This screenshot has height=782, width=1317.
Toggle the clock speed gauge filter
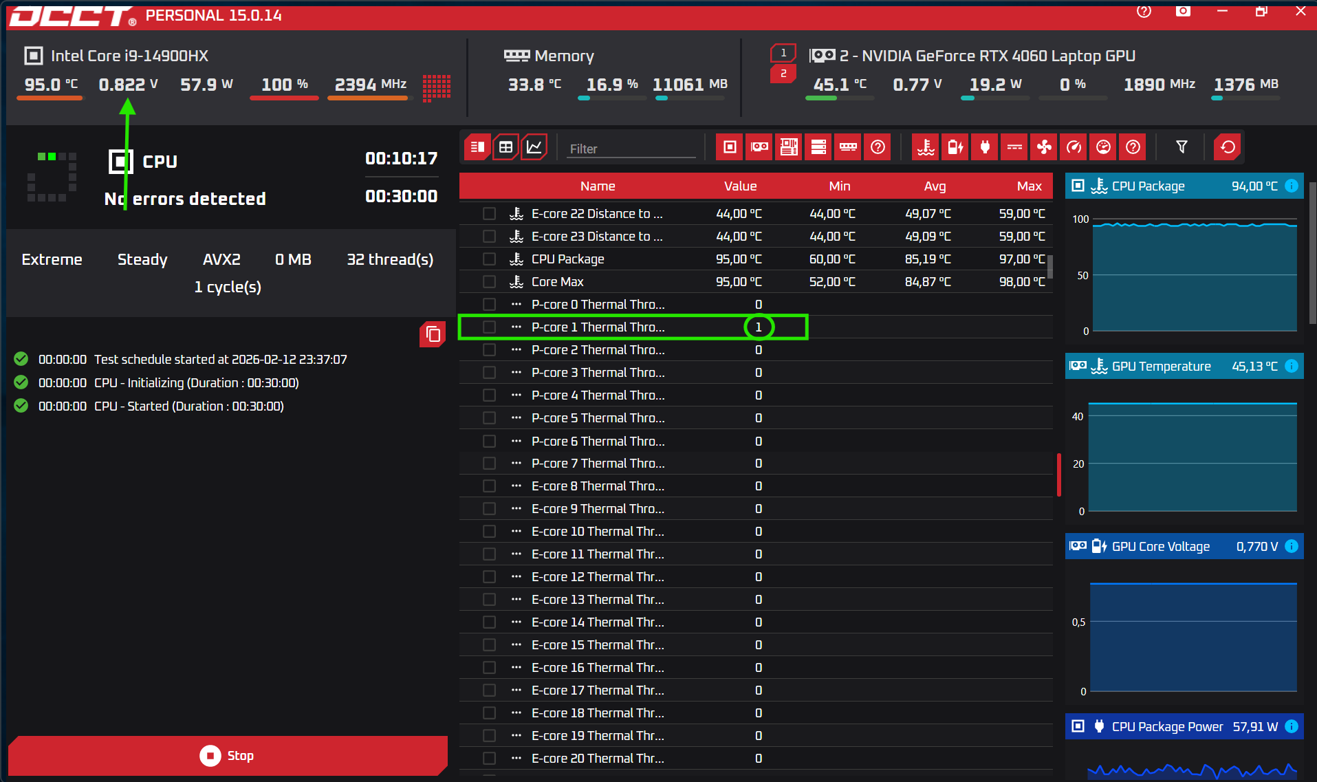tap(1074, 147)
